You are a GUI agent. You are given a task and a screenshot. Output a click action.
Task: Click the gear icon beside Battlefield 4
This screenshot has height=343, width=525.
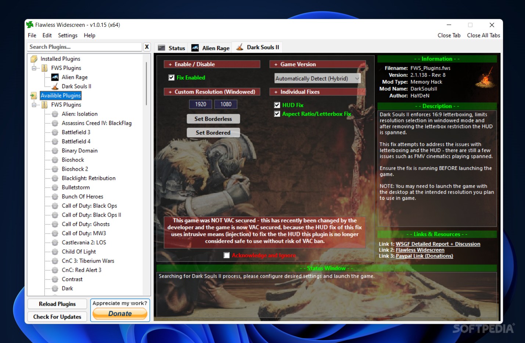pyautogui.click(x=55, y=141)
